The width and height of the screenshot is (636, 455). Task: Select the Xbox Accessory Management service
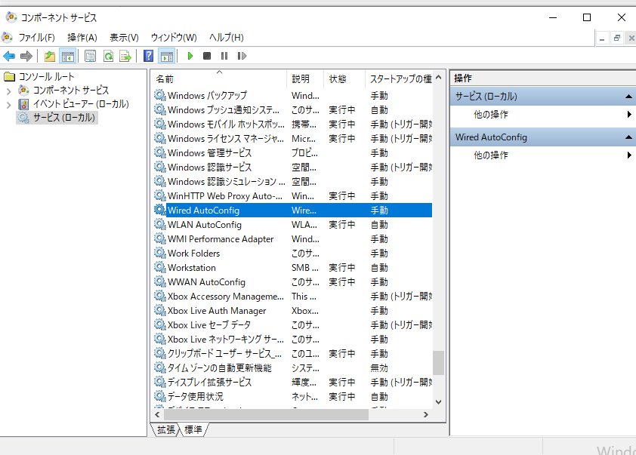pyautogui.click(x=292, y=297)
